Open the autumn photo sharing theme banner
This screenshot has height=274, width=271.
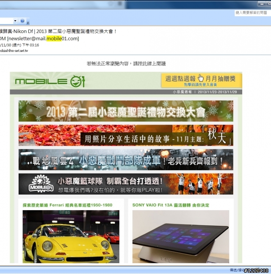click(x=126, y=135)
